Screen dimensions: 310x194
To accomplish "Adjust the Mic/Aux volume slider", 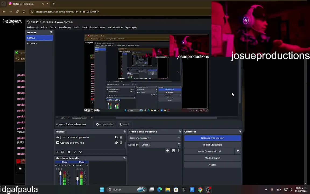I will click(77, 179).
